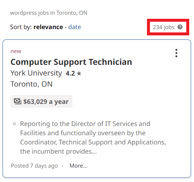Click the new label on the job card
Image resolution: width=194 pixels, height=182 pixels.
[x=16, y=51]
